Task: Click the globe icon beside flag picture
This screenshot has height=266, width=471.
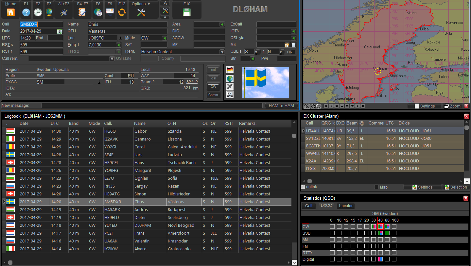Action: pos(230,78)
